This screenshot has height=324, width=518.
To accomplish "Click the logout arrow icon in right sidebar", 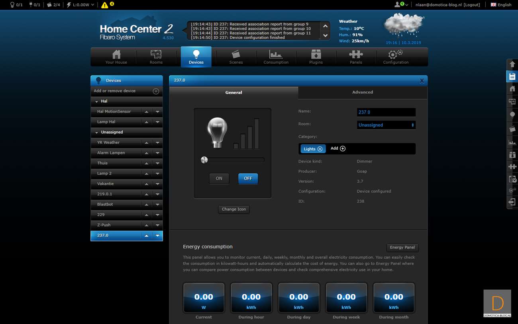I will tap(512, 202).
